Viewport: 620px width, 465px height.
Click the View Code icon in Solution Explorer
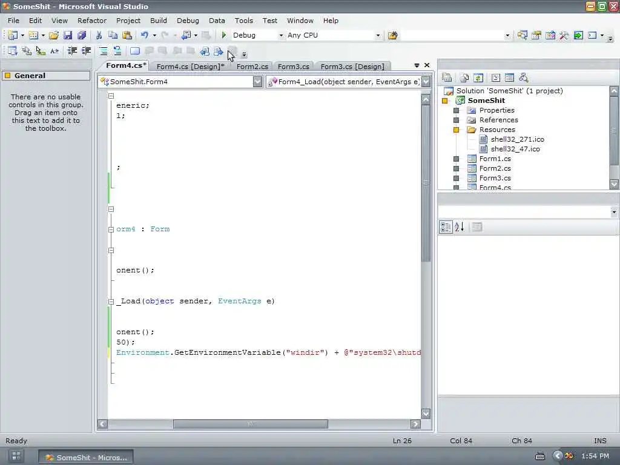495,78
